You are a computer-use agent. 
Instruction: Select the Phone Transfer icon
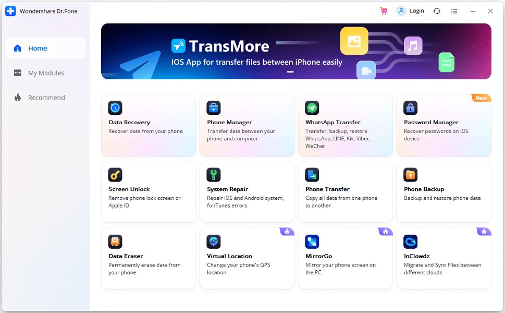click(312, 175)
